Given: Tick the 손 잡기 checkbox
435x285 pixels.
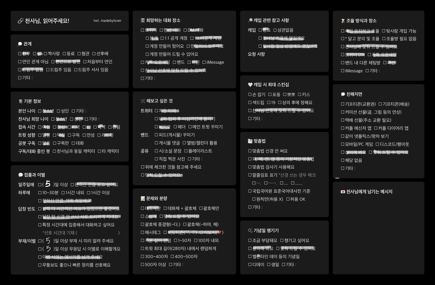Looking at the screenshot, I should pyautogui.click(x=250, y=95).
